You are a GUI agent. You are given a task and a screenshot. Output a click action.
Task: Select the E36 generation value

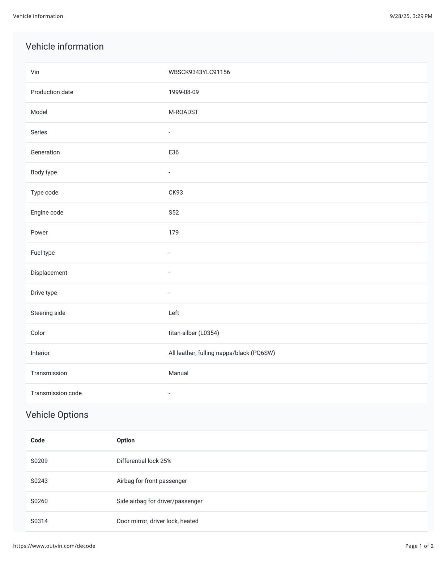[174, 152]
